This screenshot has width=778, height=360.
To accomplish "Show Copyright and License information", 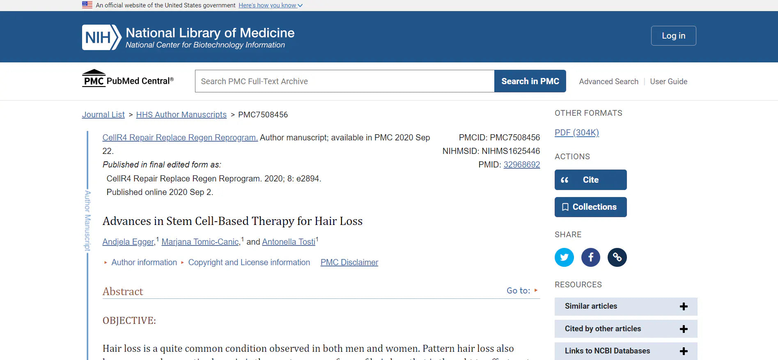I will pyautogui.click(x=249, y=262).
